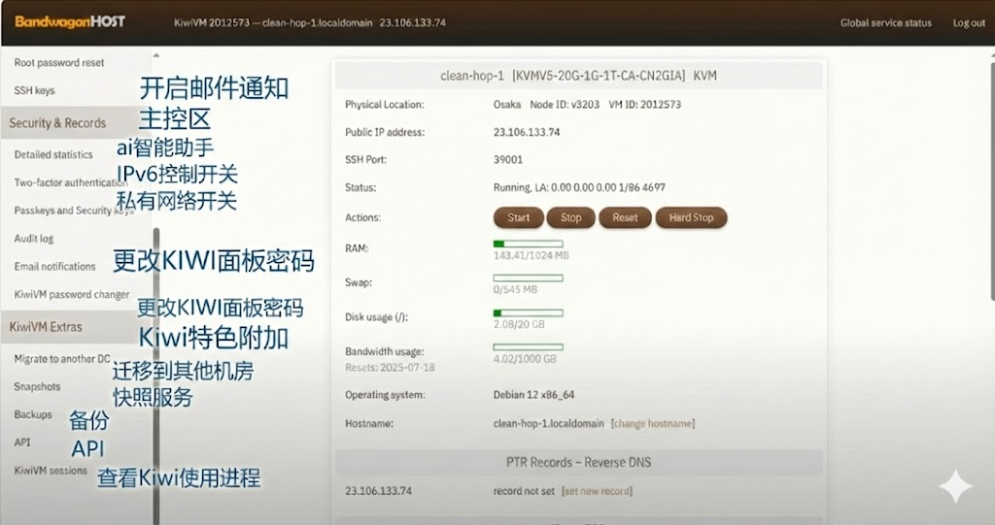Image resolution: width=995 pixels, height=525 pixels.
Task: Click the Reset action button
Action: 625,217
